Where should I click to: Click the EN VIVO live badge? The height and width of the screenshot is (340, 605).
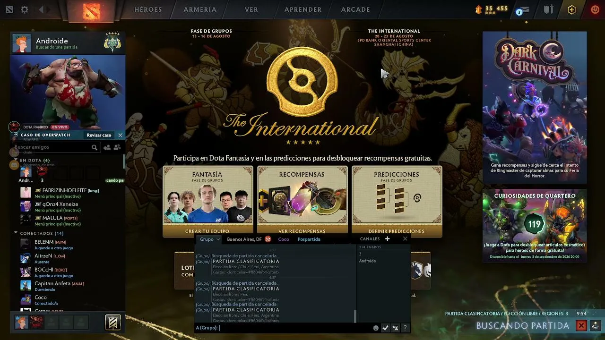coord(60,127)
